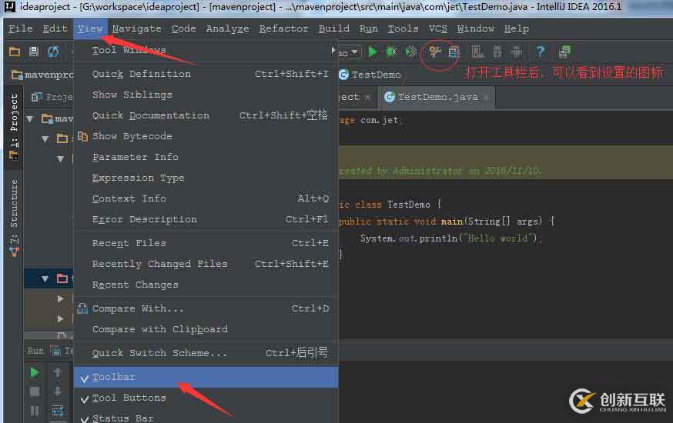Open the Navigate menu
The width and height of the screenshot is (673, 423).
point(136,28)
